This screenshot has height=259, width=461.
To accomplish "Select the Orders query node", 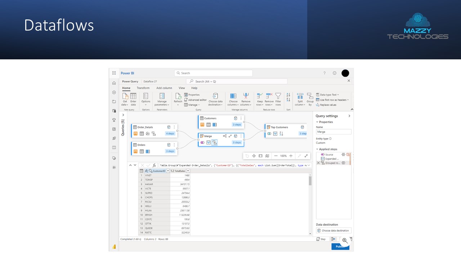I will point(155,148).
